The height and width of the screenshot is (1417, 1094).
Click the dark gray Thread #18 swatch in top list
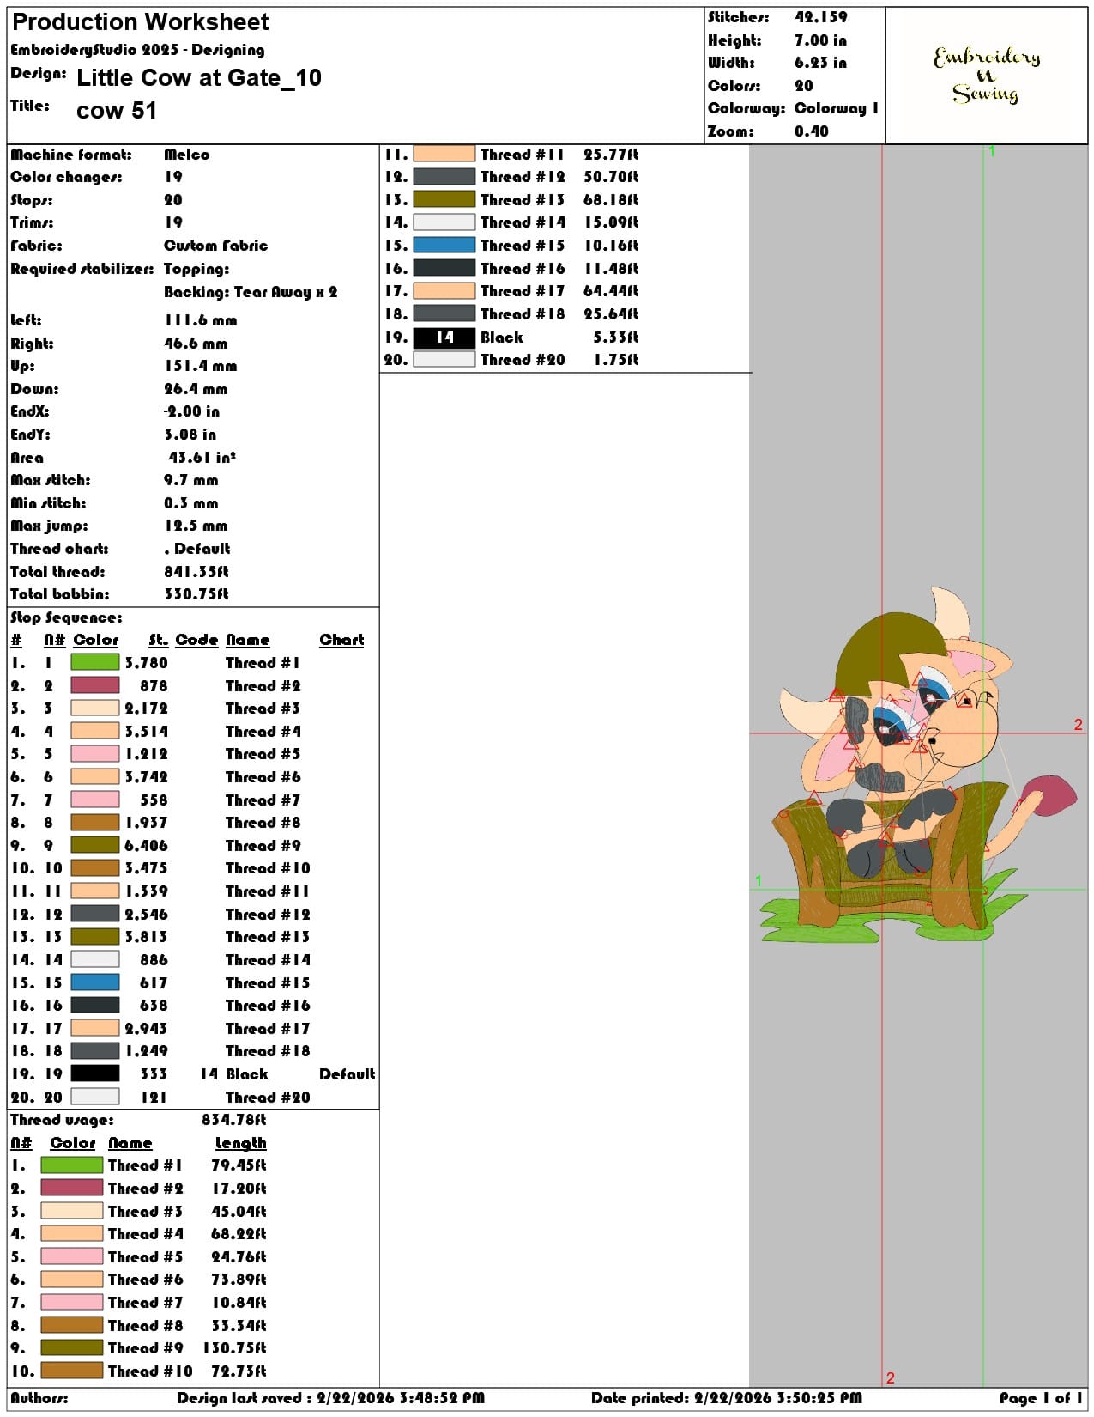pyautogui.click(x=444, y=313)
